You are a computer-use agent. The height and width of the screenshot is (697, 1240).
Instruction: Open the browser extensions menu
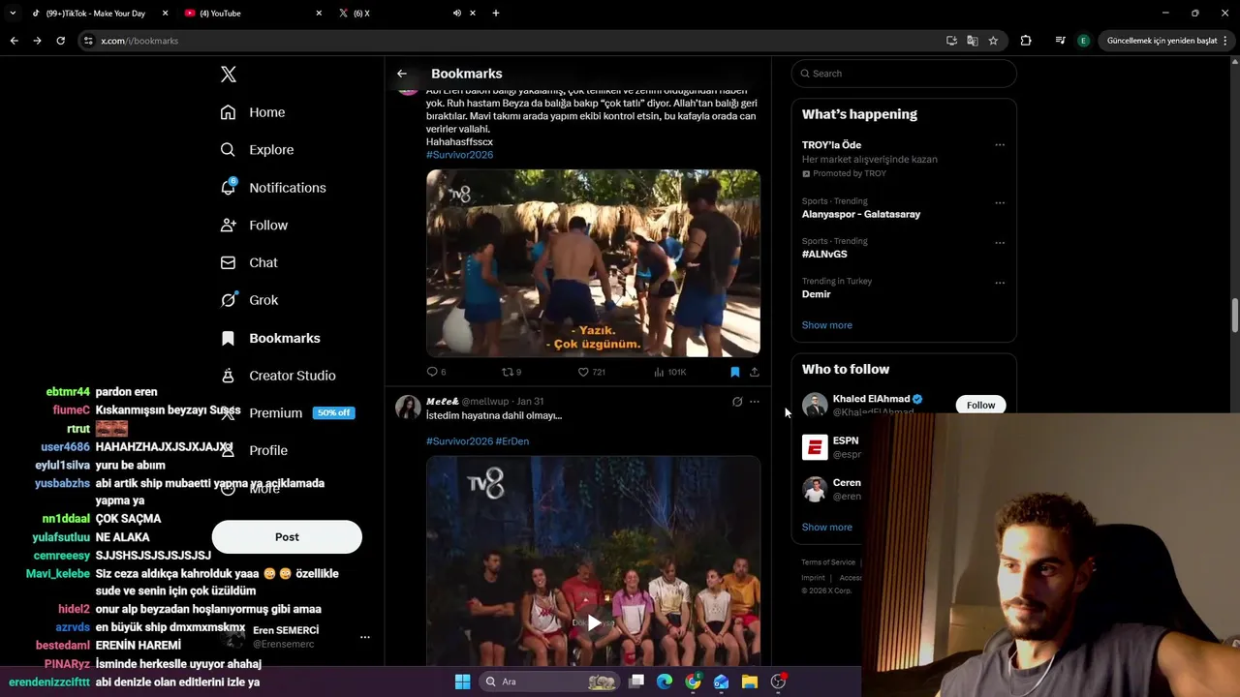(x=1026, y=41)
